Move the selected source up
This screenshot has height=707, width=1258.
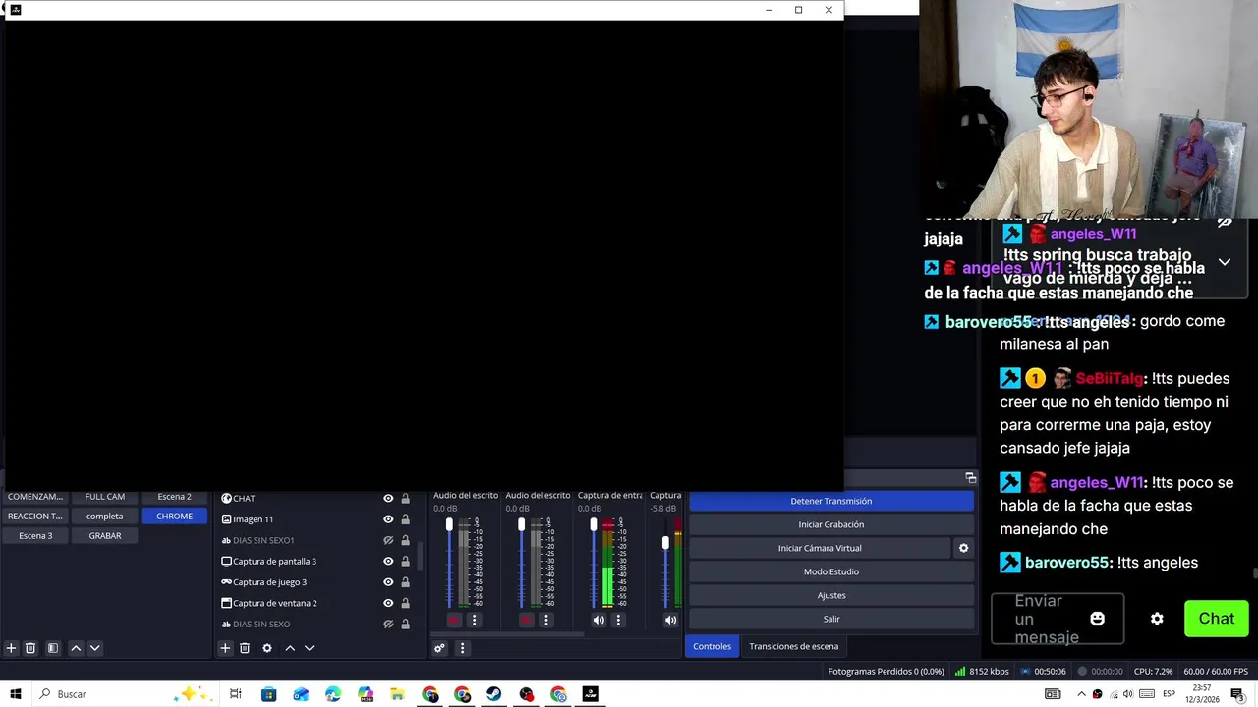point(290,648)
